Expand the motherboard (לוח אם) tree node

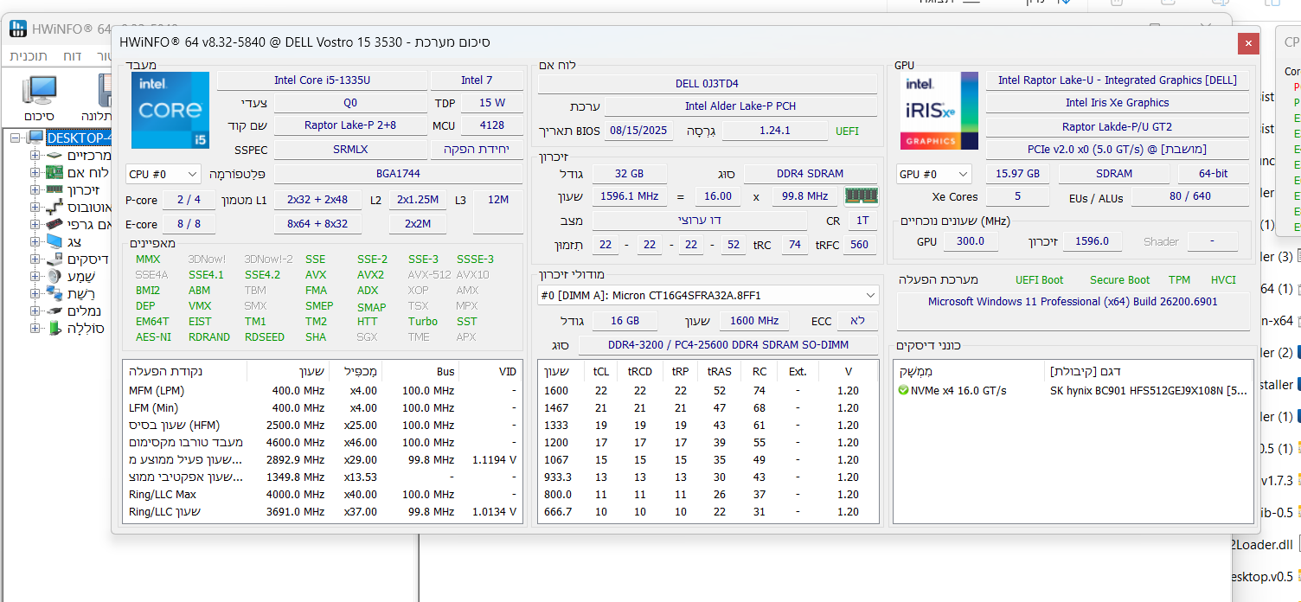pyautogui.click(x=35, y=173)
